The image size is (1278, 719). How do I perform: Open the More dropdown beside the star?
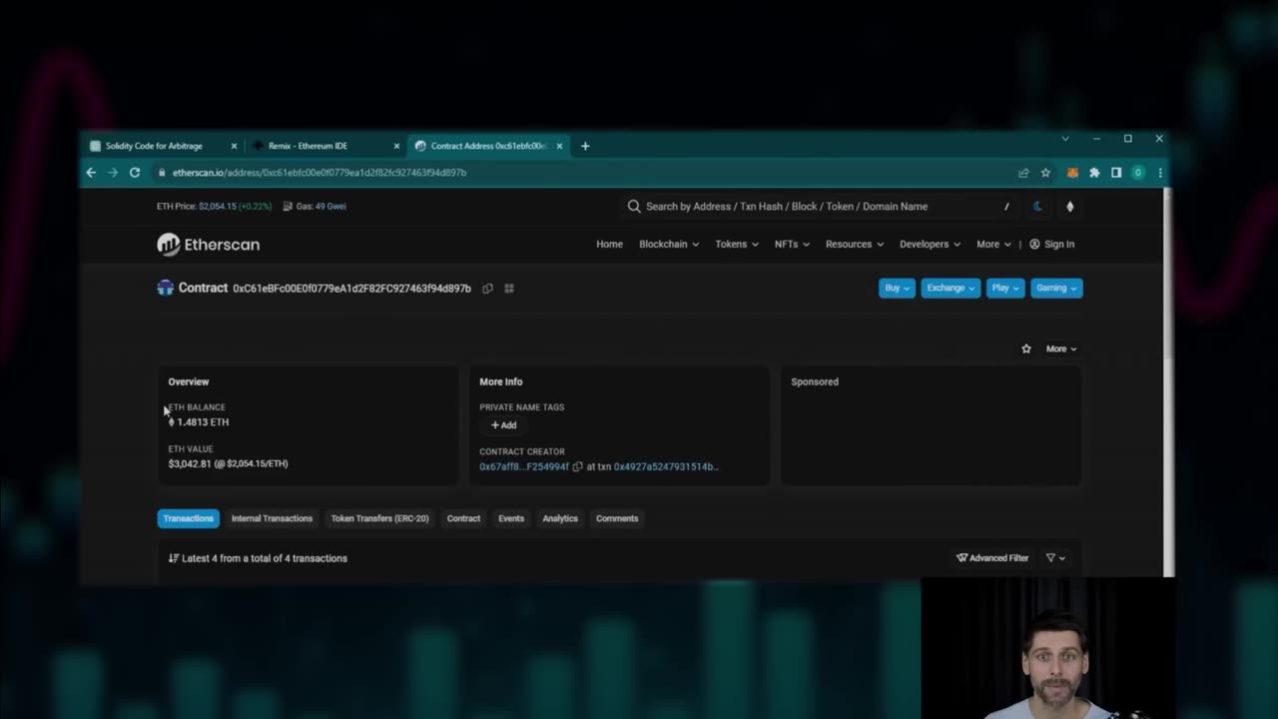tap(1061, 349)
